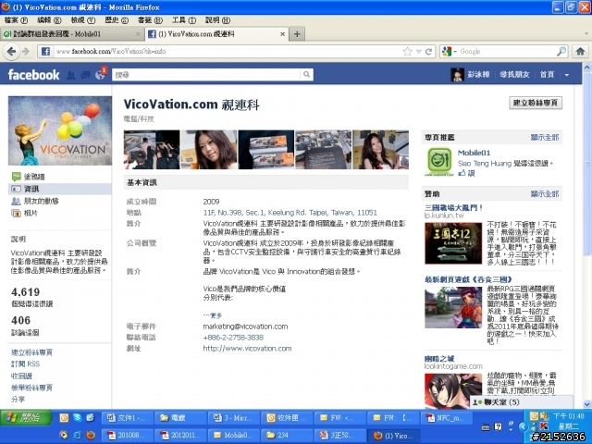Open the 檢視 (View) menu
The width and height of the screenshot is (592, 444).
83,20
